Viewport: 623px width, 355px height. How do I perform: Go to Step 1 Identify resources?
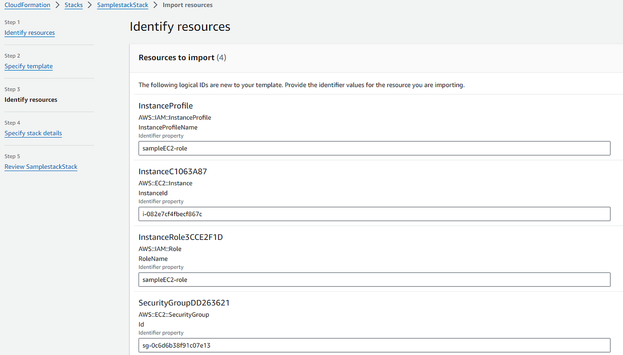tap(29, 33)
